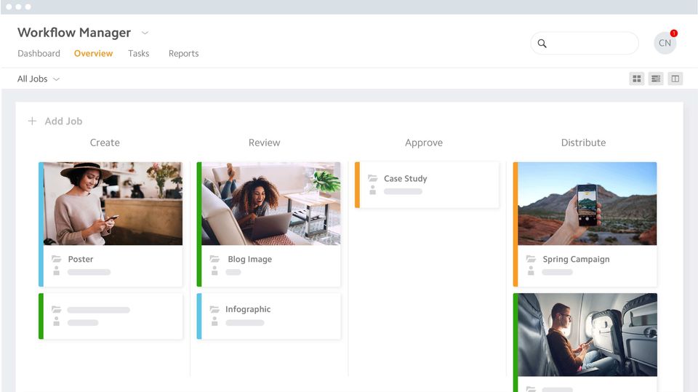Switch to list view layout icon
Image resolution: width=698 pixels, height=392 pixels.
(x=656, y=79)
